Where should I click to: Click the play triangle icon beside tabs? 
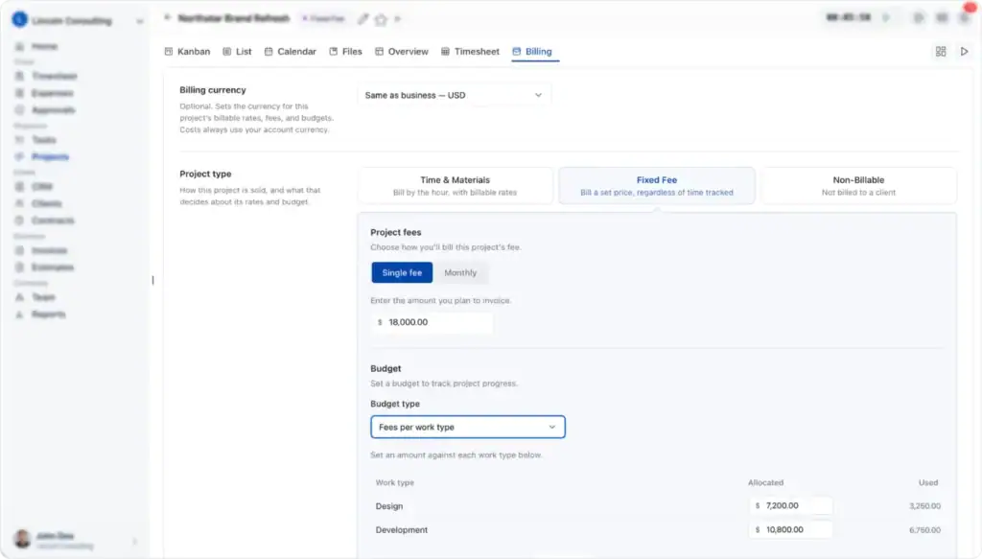[x=965, y=52]
